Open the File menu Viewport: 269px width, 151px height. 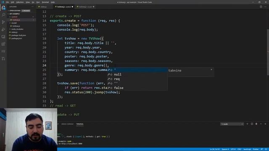click(7, 2)
